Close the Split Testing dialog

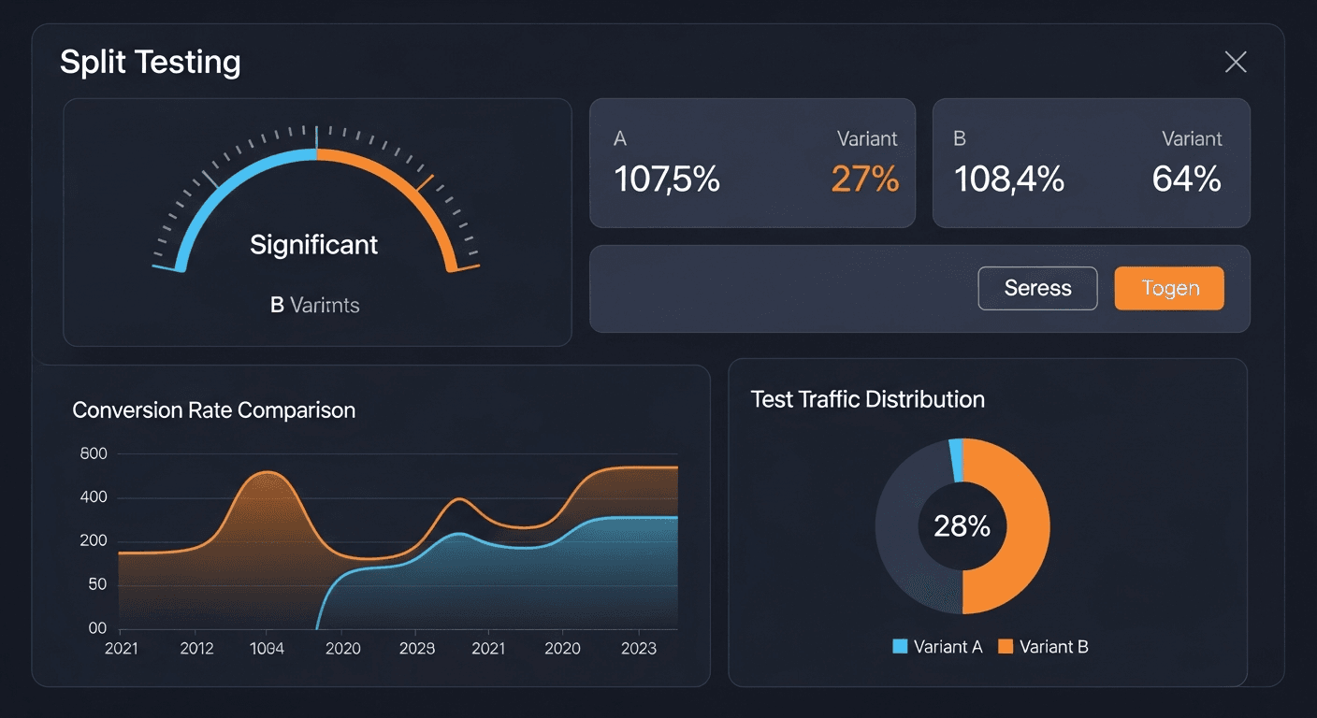pos(1236,63)
